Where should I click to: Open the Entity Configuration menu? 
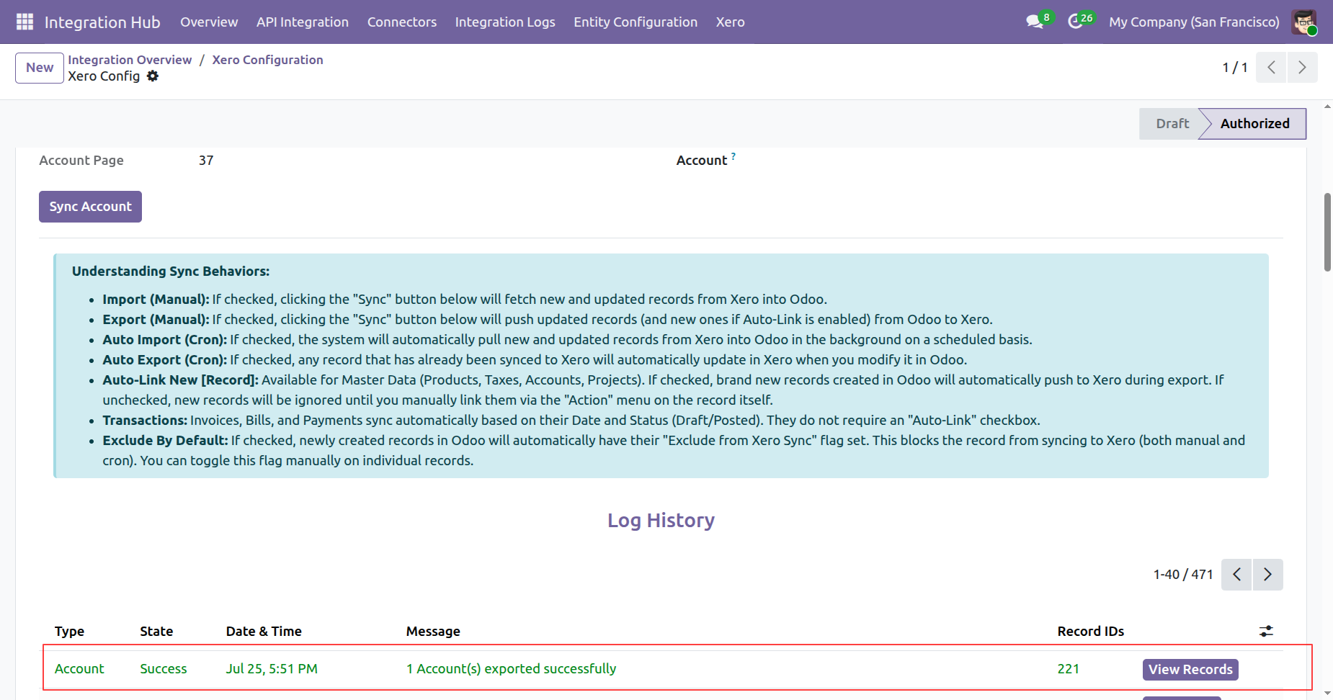click(x=635, y=22)
